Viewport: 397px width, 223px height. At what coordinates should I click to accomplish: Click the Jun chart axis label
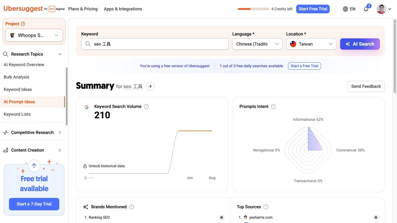click(190, 178)
